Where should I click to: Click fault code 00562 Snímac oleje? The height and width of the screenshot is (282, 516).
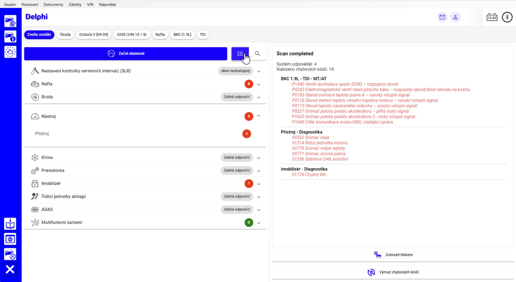point(310,138)
